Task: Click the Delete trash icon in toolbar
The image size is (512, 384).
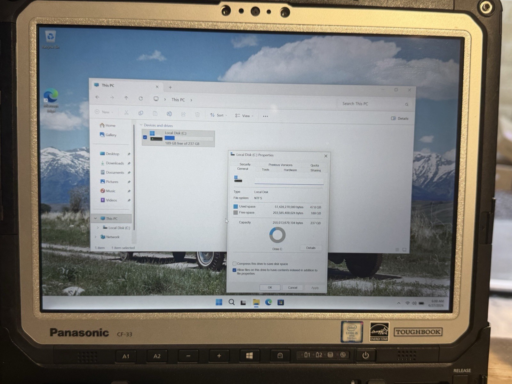Action: (197, 114)
